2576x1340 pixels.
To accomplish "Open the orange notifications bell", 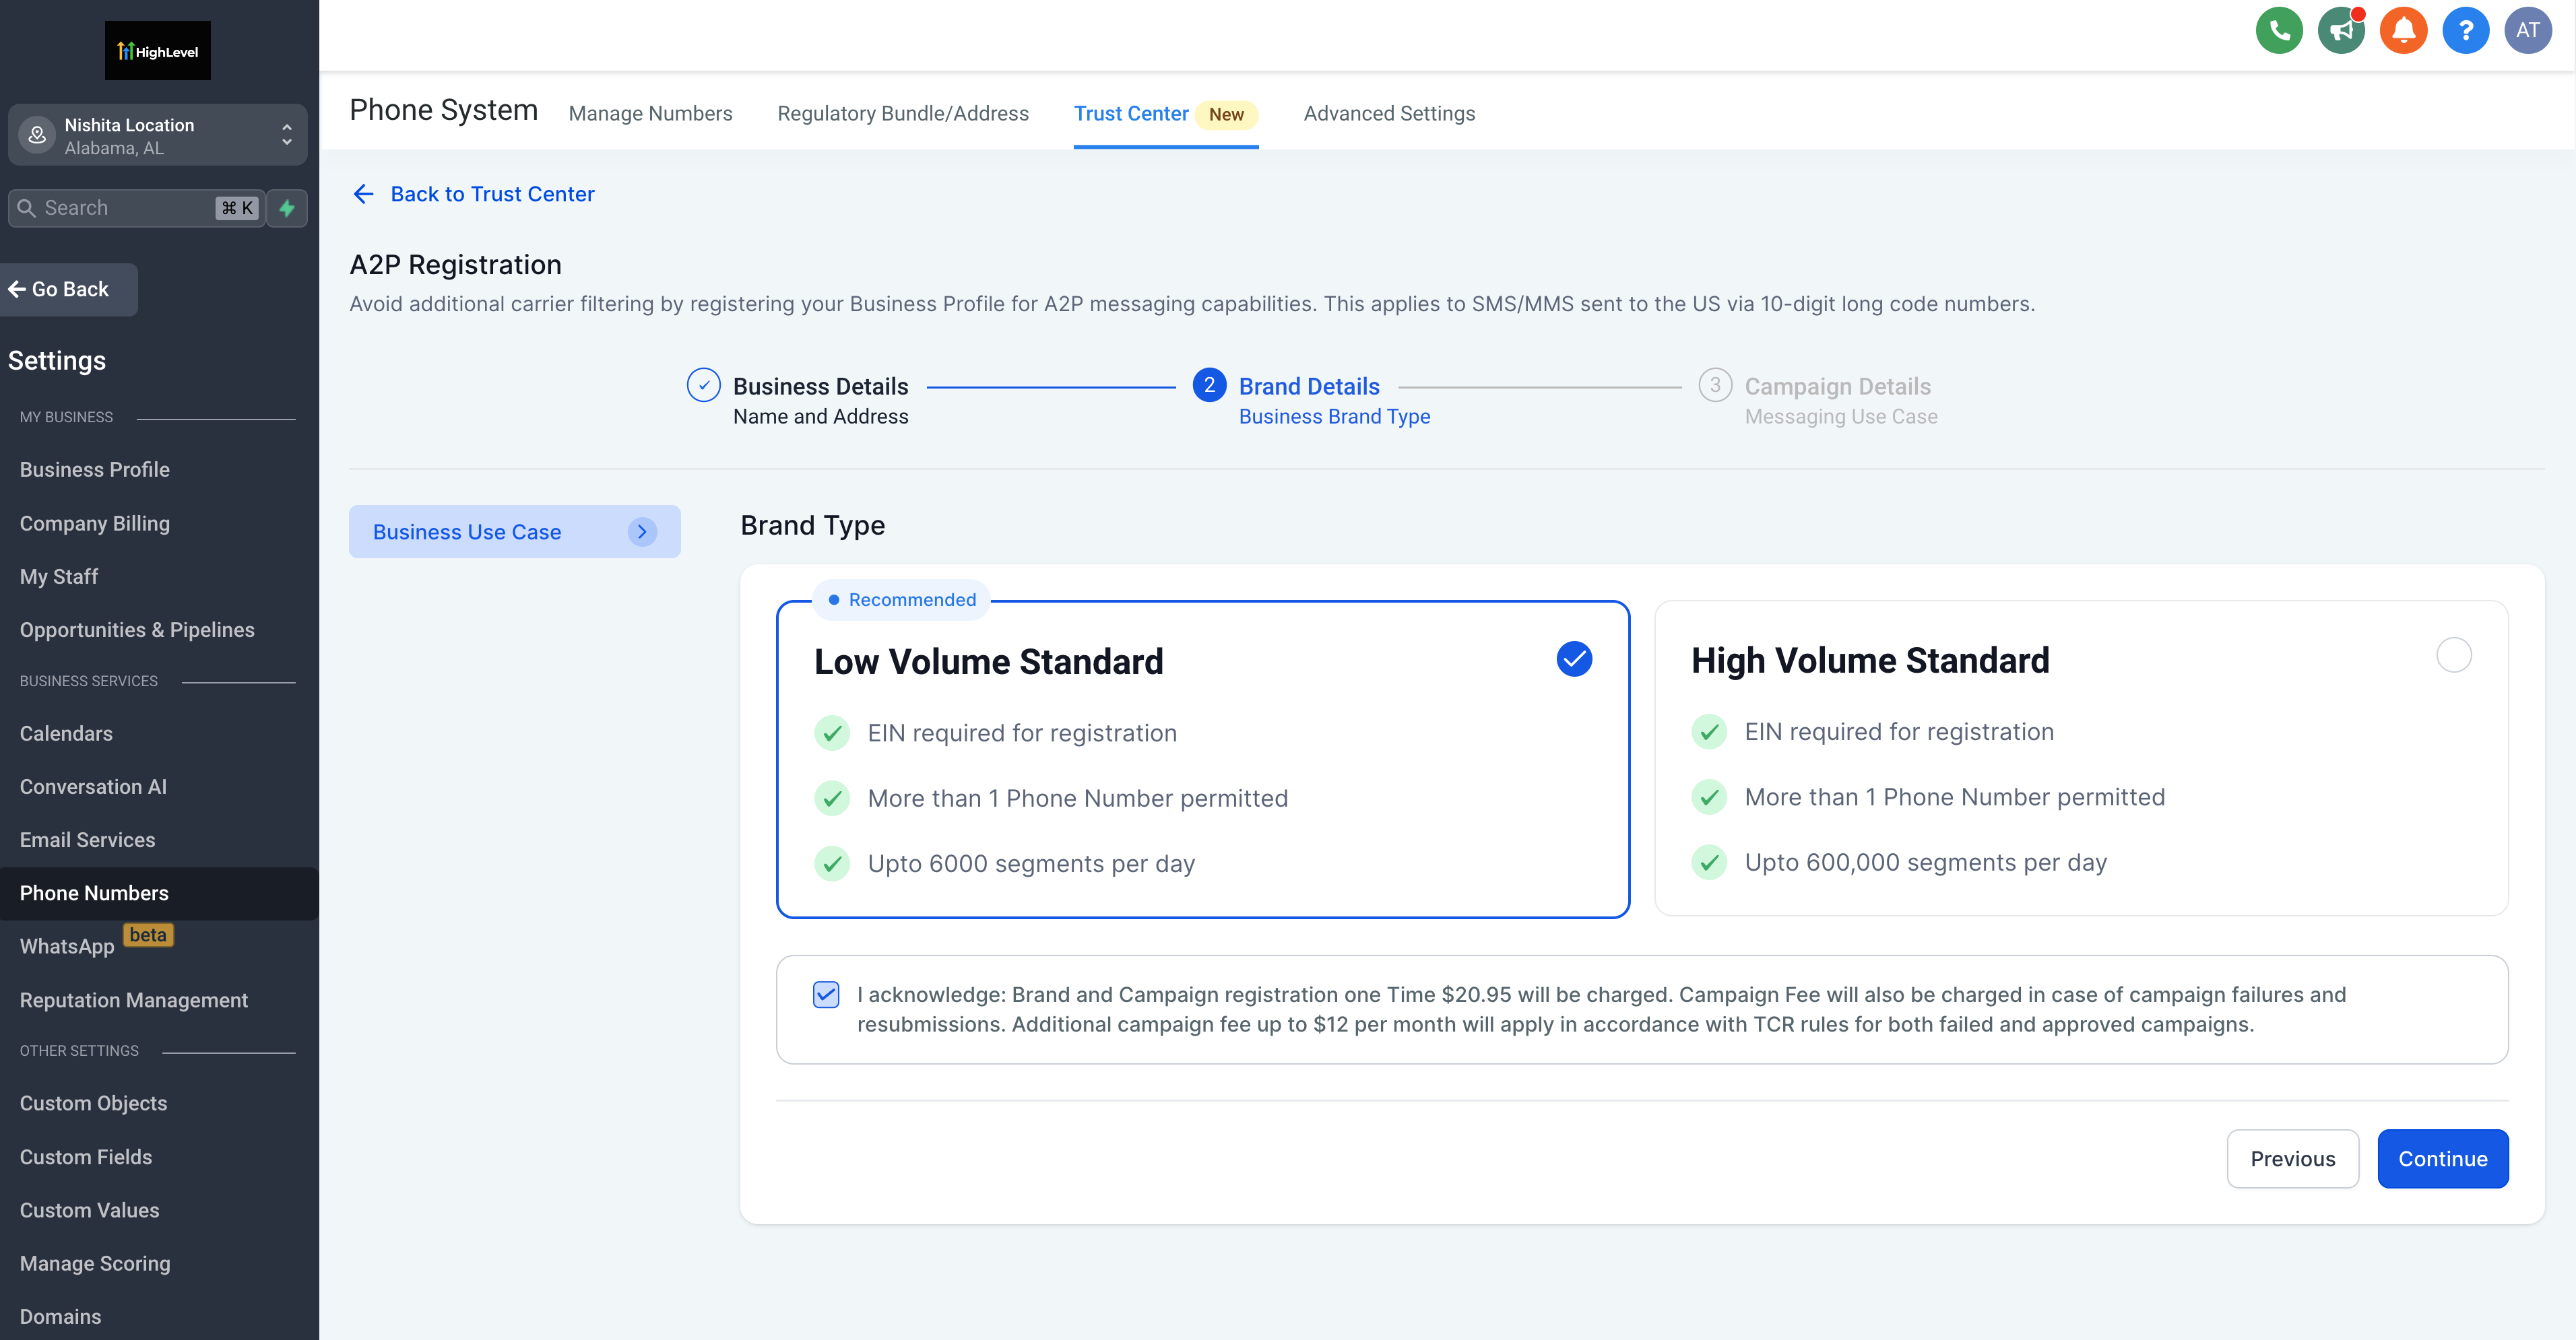I will [2403, 30].
